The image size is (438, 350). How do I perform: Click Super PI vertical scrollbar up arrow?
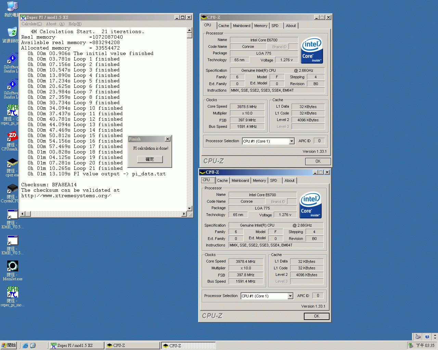190,30
